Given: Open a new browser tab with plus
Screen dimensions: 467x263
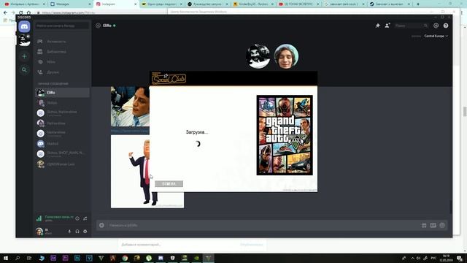Looking at the screenshot, I should [x=418, y=4].
